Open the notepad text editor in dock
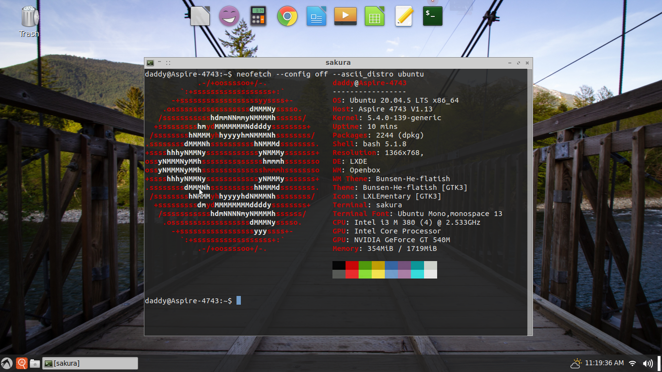Image resolution: width=662 pixels, height=372 pixels. [404, 16]
